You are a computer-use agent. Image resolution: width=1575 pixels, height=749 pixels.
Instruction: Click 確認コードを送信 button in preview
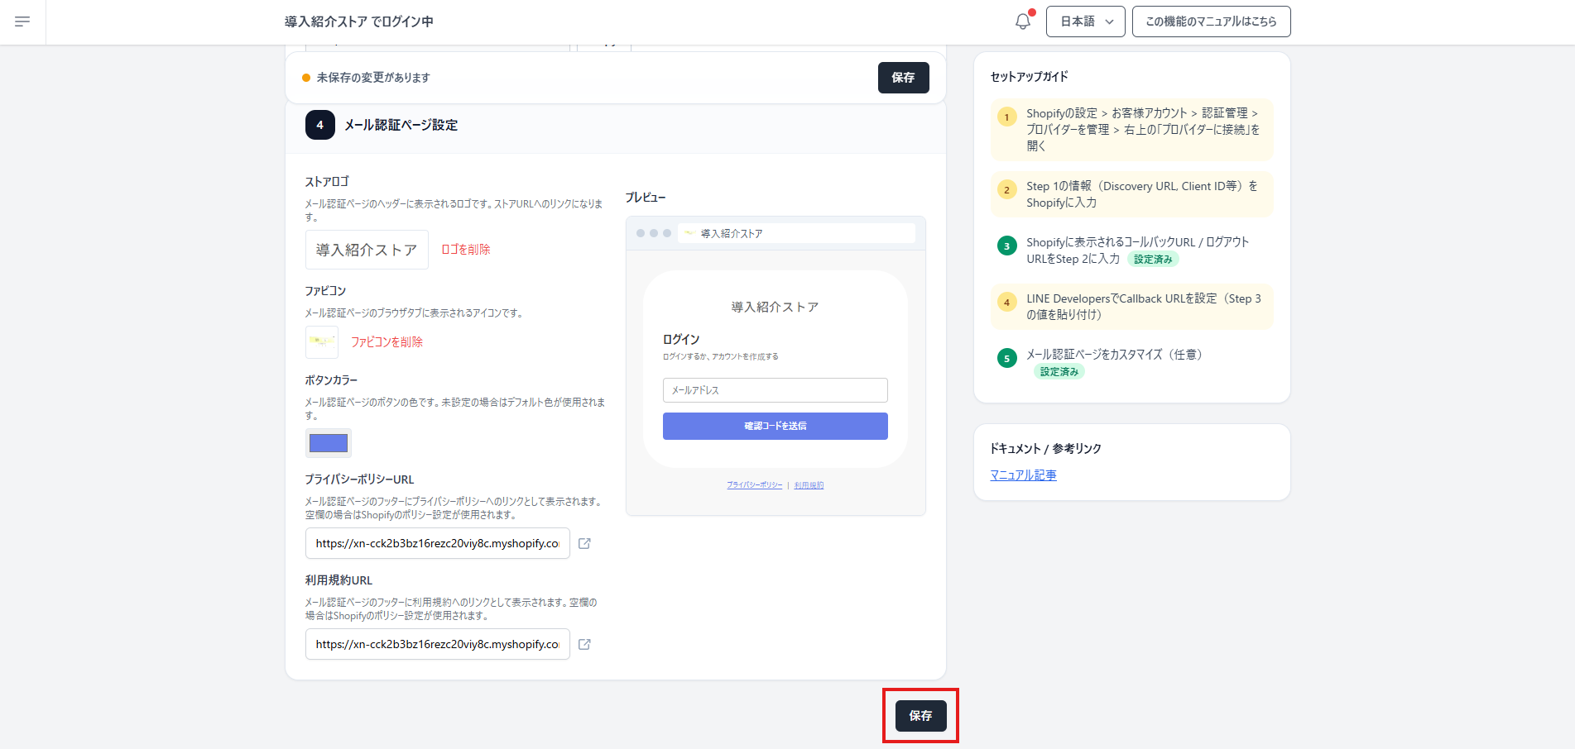click(775, 427)
